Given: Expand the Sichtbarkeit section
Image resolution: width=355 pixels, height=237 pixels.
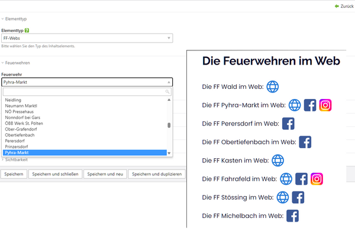Looking at the screenshot, I should [17, 159].
